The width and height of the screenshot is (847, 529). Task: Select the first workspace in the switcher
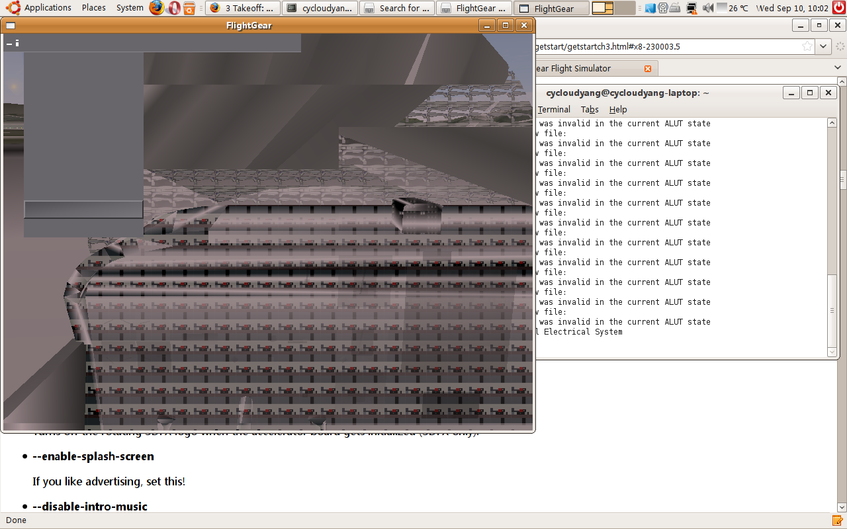click(603, 8)
